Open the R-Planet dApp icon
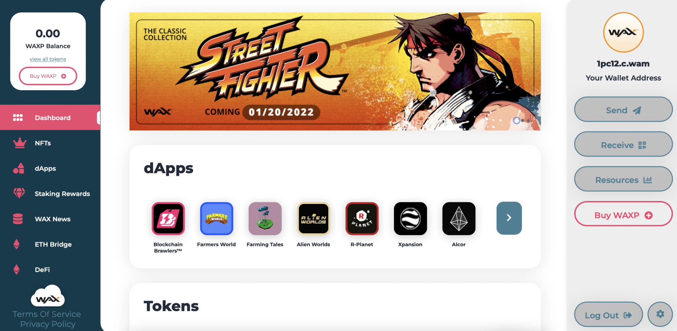The image size is (677, 331). point(362,218)
